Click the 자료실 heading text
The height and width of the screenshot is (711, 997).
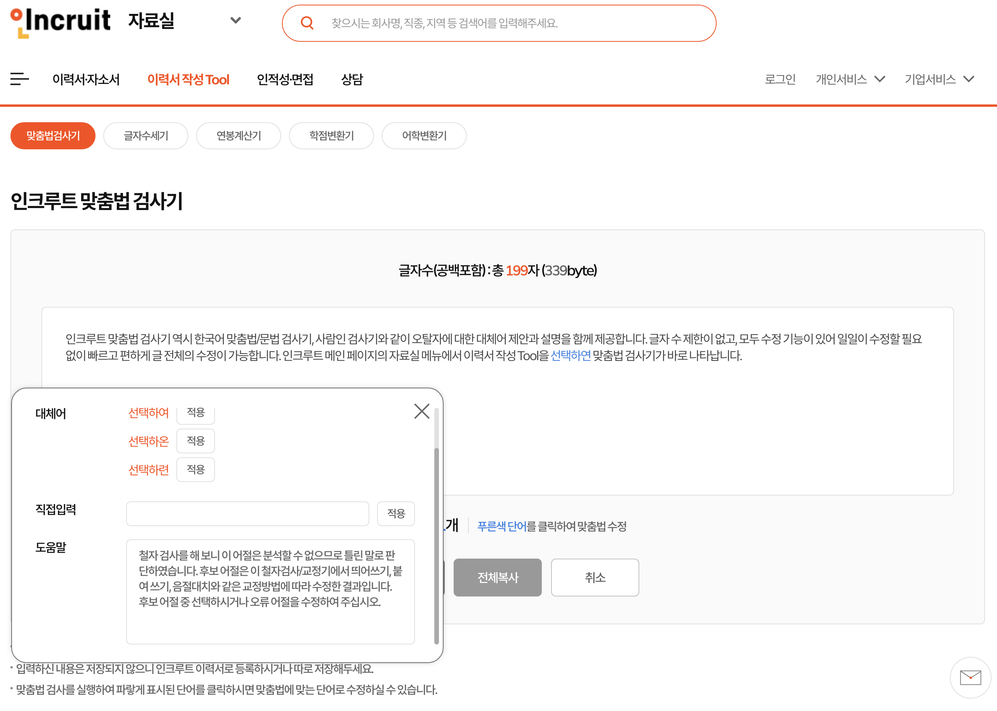click(x=151, y=21)
